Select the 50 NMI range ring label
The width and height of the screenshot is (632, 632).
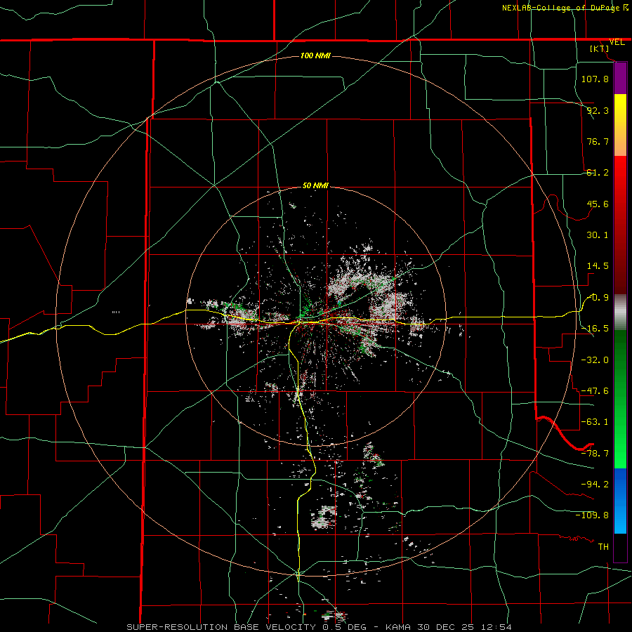pos(315,185)
